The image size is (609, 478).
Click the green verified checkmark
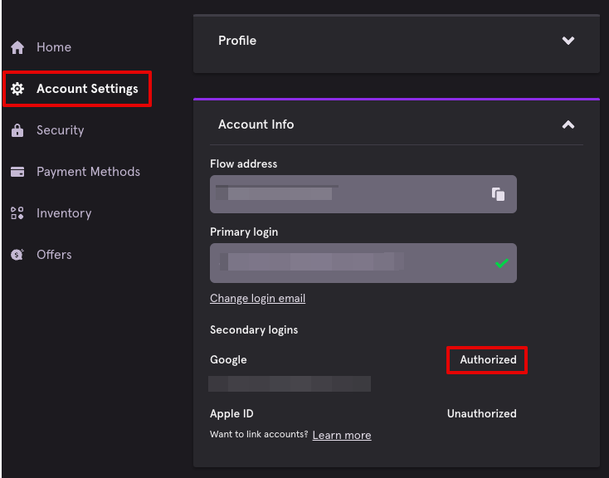pyautogui.click(x=502, y=264)
